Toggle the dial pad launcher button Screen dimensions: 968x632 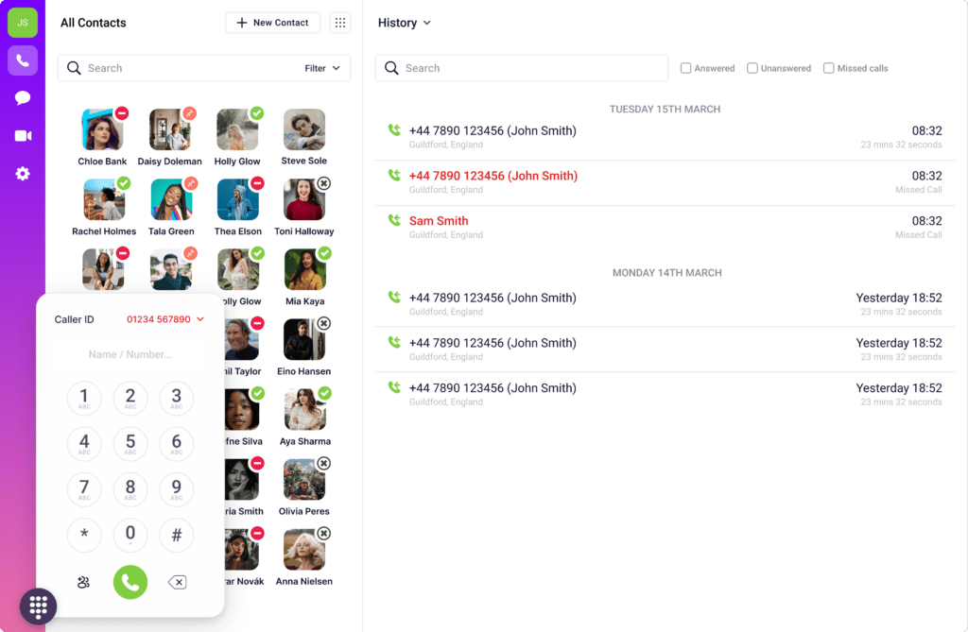point(39,606)
